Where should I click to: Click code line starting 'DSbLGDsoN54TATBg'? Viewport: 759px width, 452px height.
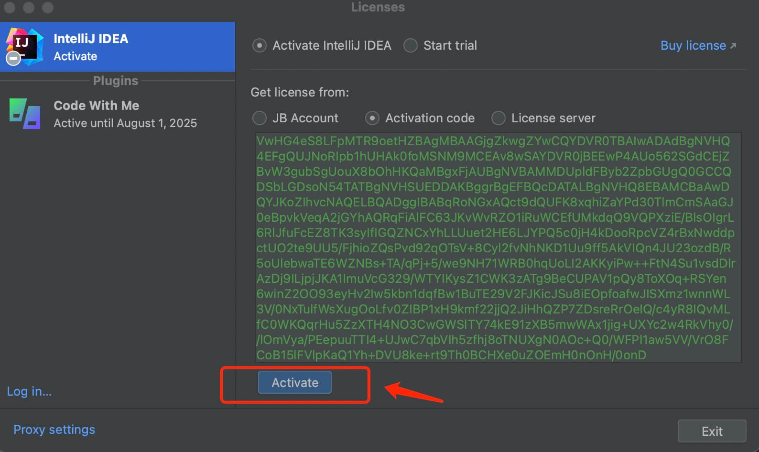[x=493, y=187]
